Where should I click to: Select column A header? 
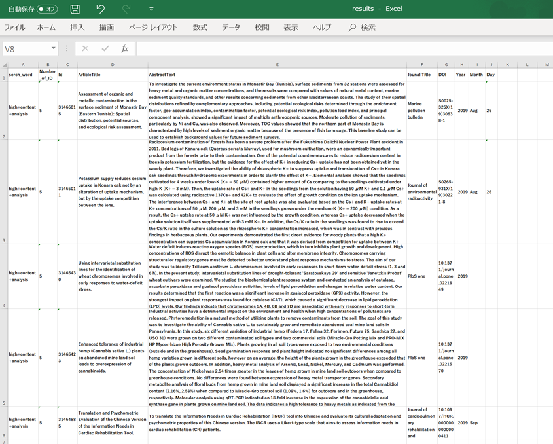pos(24,65)
